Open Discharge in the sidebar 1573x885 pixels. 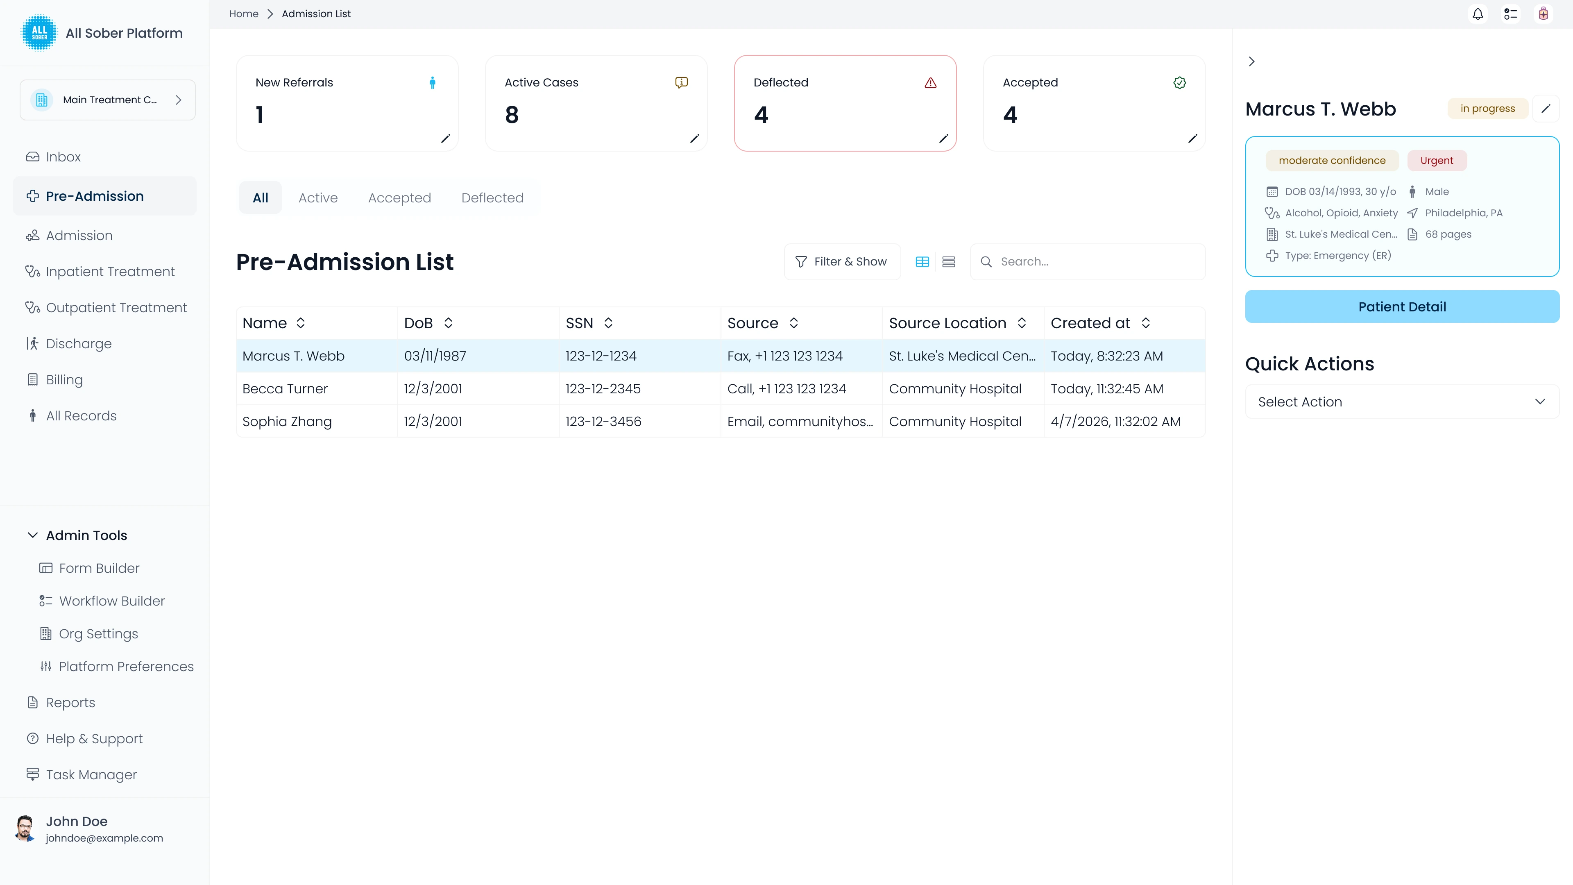click(104, 344)
